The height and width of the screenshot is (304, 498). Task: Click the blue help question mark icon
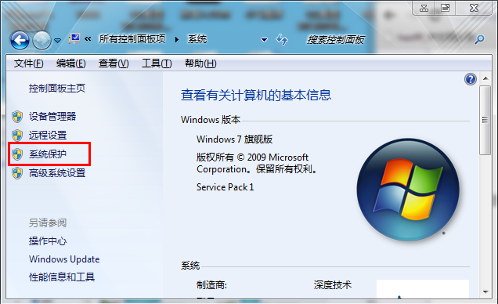[x=471, y=79]
